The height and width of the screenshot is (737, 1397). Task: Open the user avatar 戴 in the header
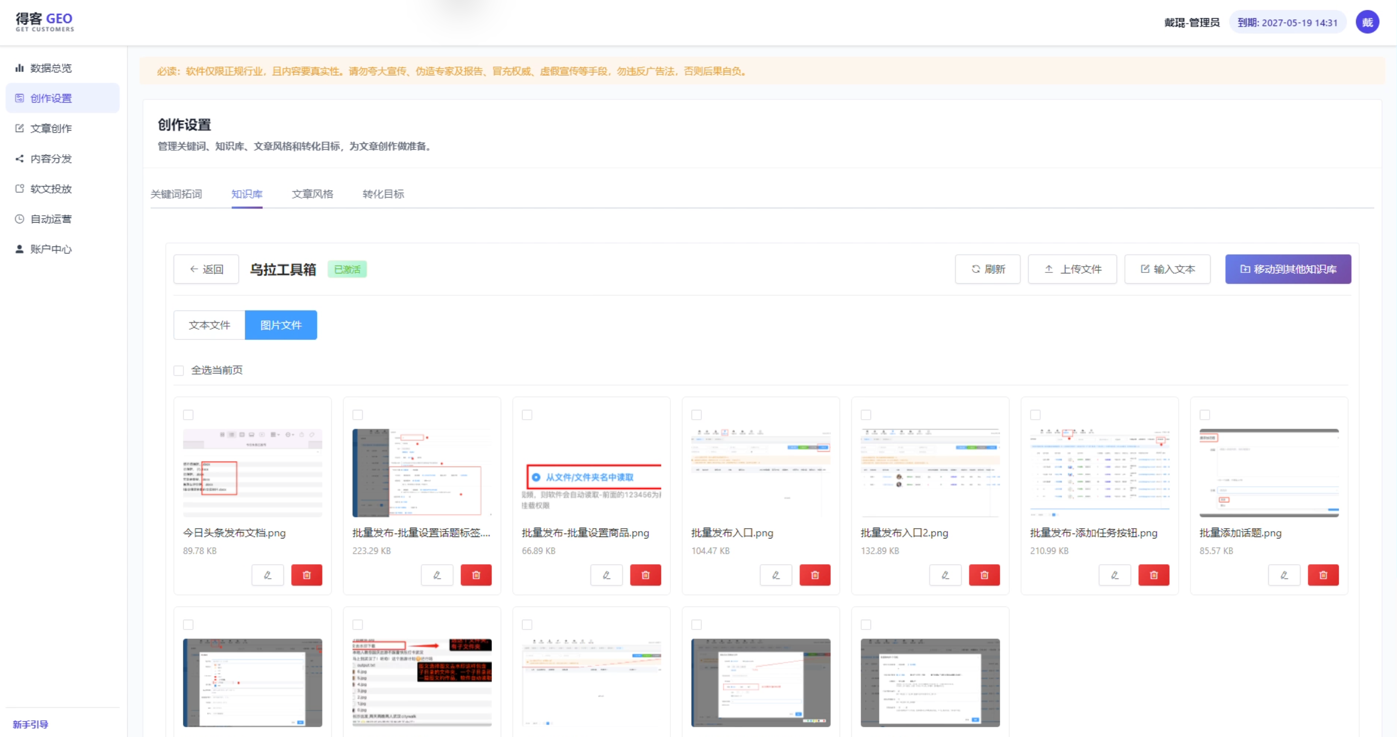coord(1367,22)
